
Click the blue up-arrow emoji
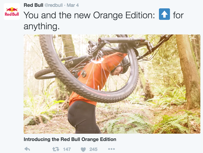tap(164, 14)
